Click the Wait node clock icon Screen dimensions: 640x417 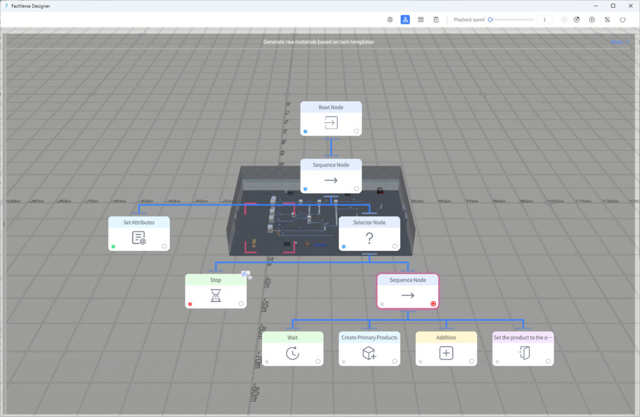point(292,353)
